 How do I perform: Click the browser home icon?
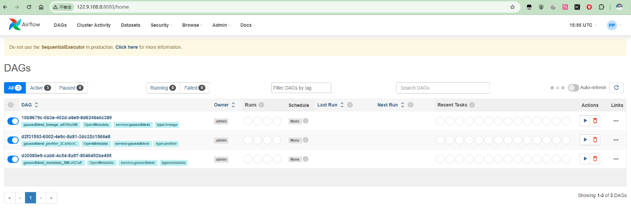click(41, 7)
